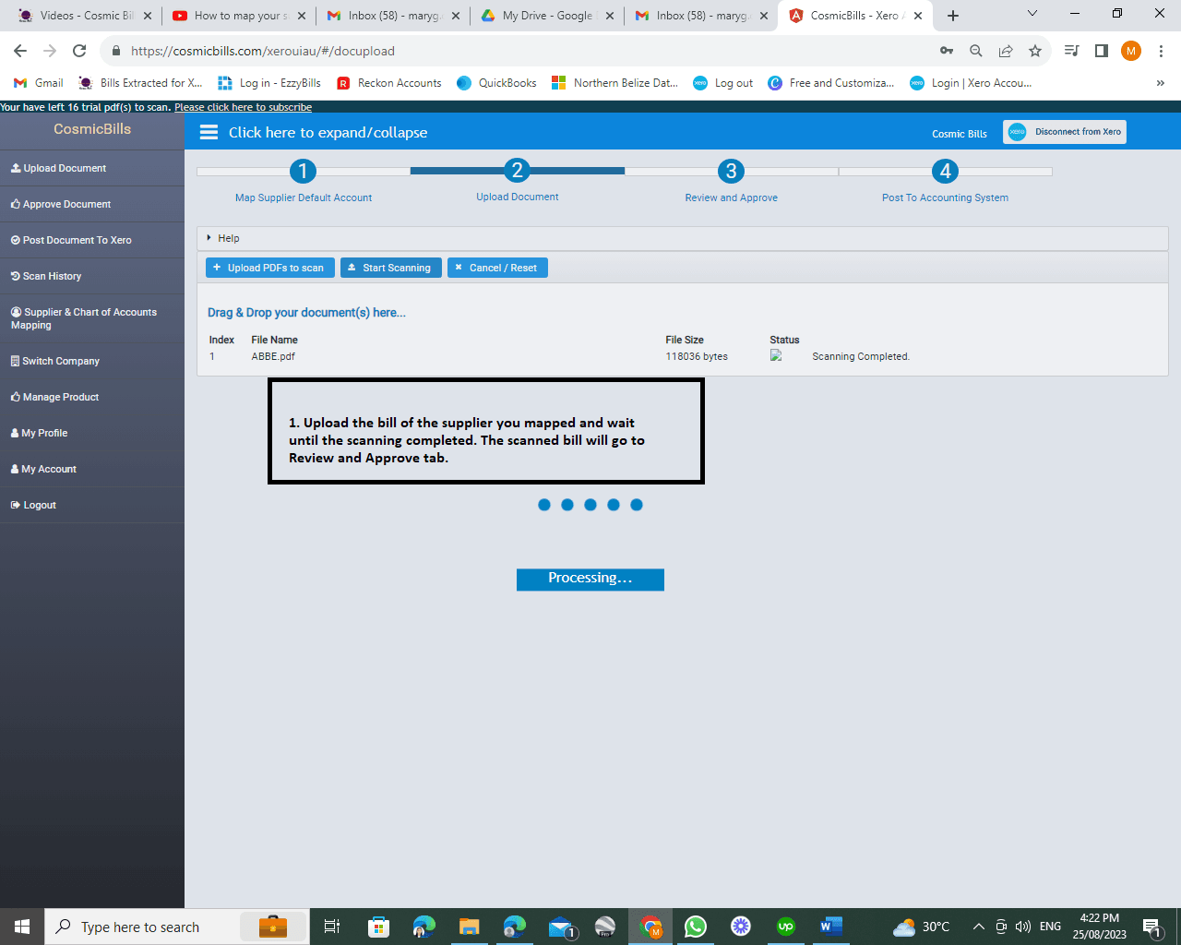Click the browser back arrow
Image resolution: width=1181 pixels, height=945 pixels.
(x=20, y=51)
